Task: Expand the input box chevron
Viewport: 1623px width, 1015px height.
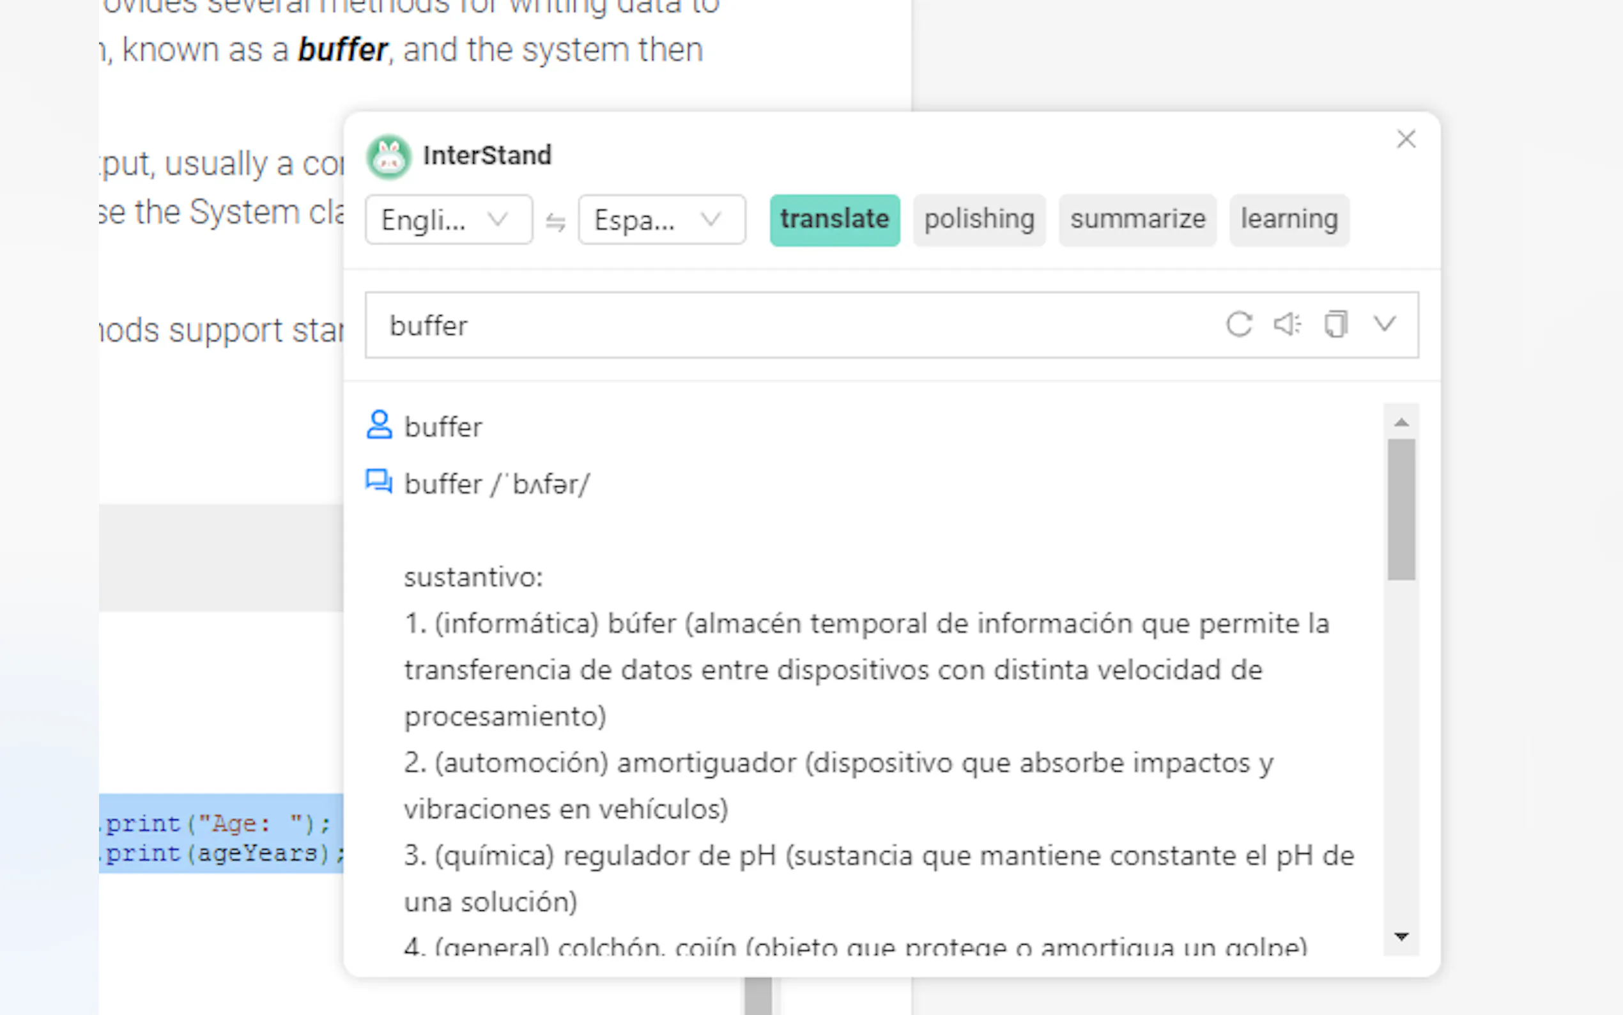Action: coord(1384,325)
